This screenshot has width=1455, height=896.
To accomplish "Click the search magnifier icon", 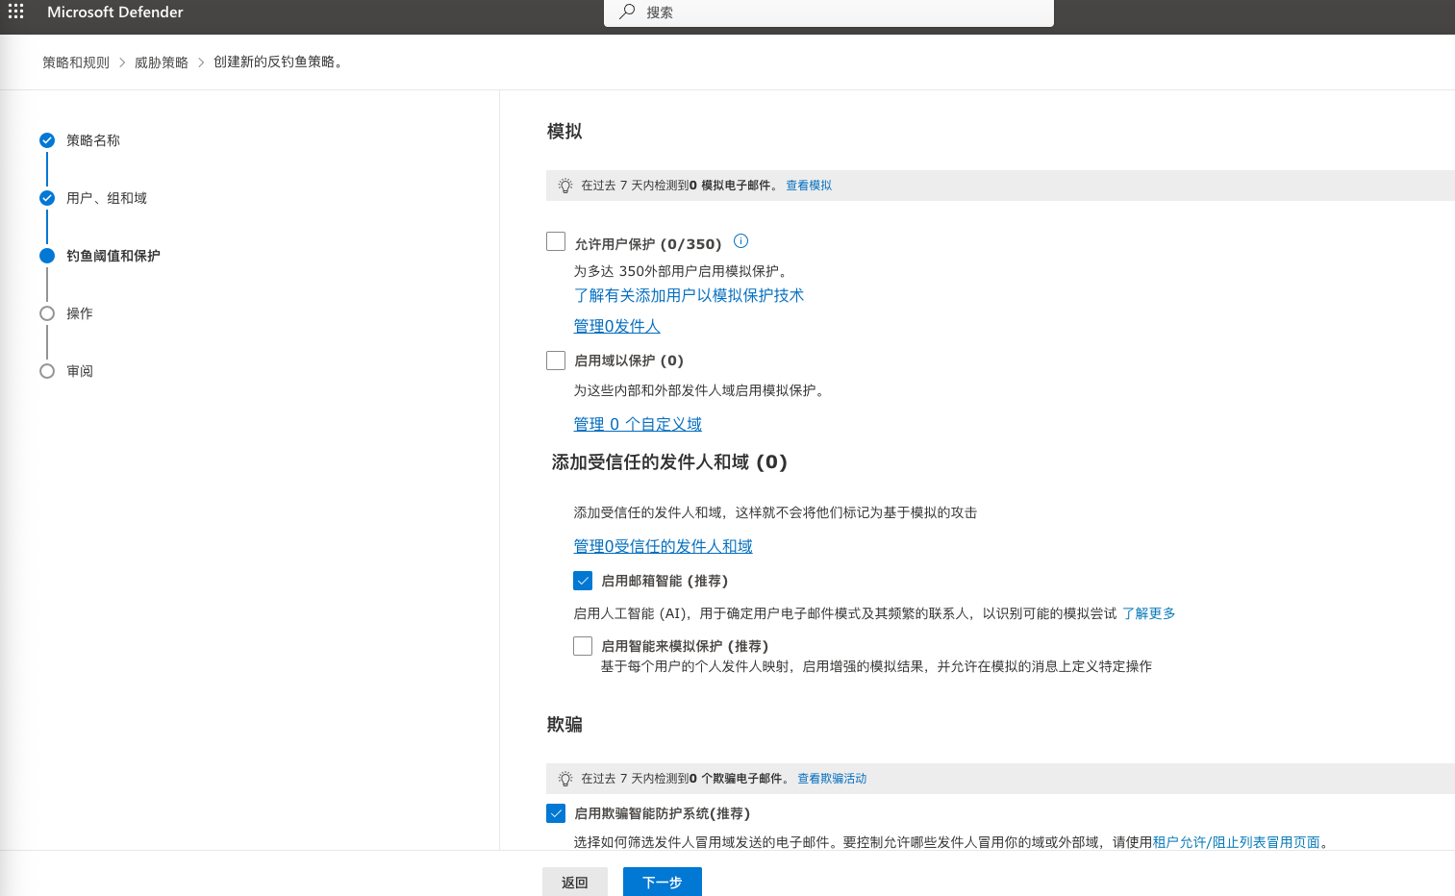I will (627, 12).
